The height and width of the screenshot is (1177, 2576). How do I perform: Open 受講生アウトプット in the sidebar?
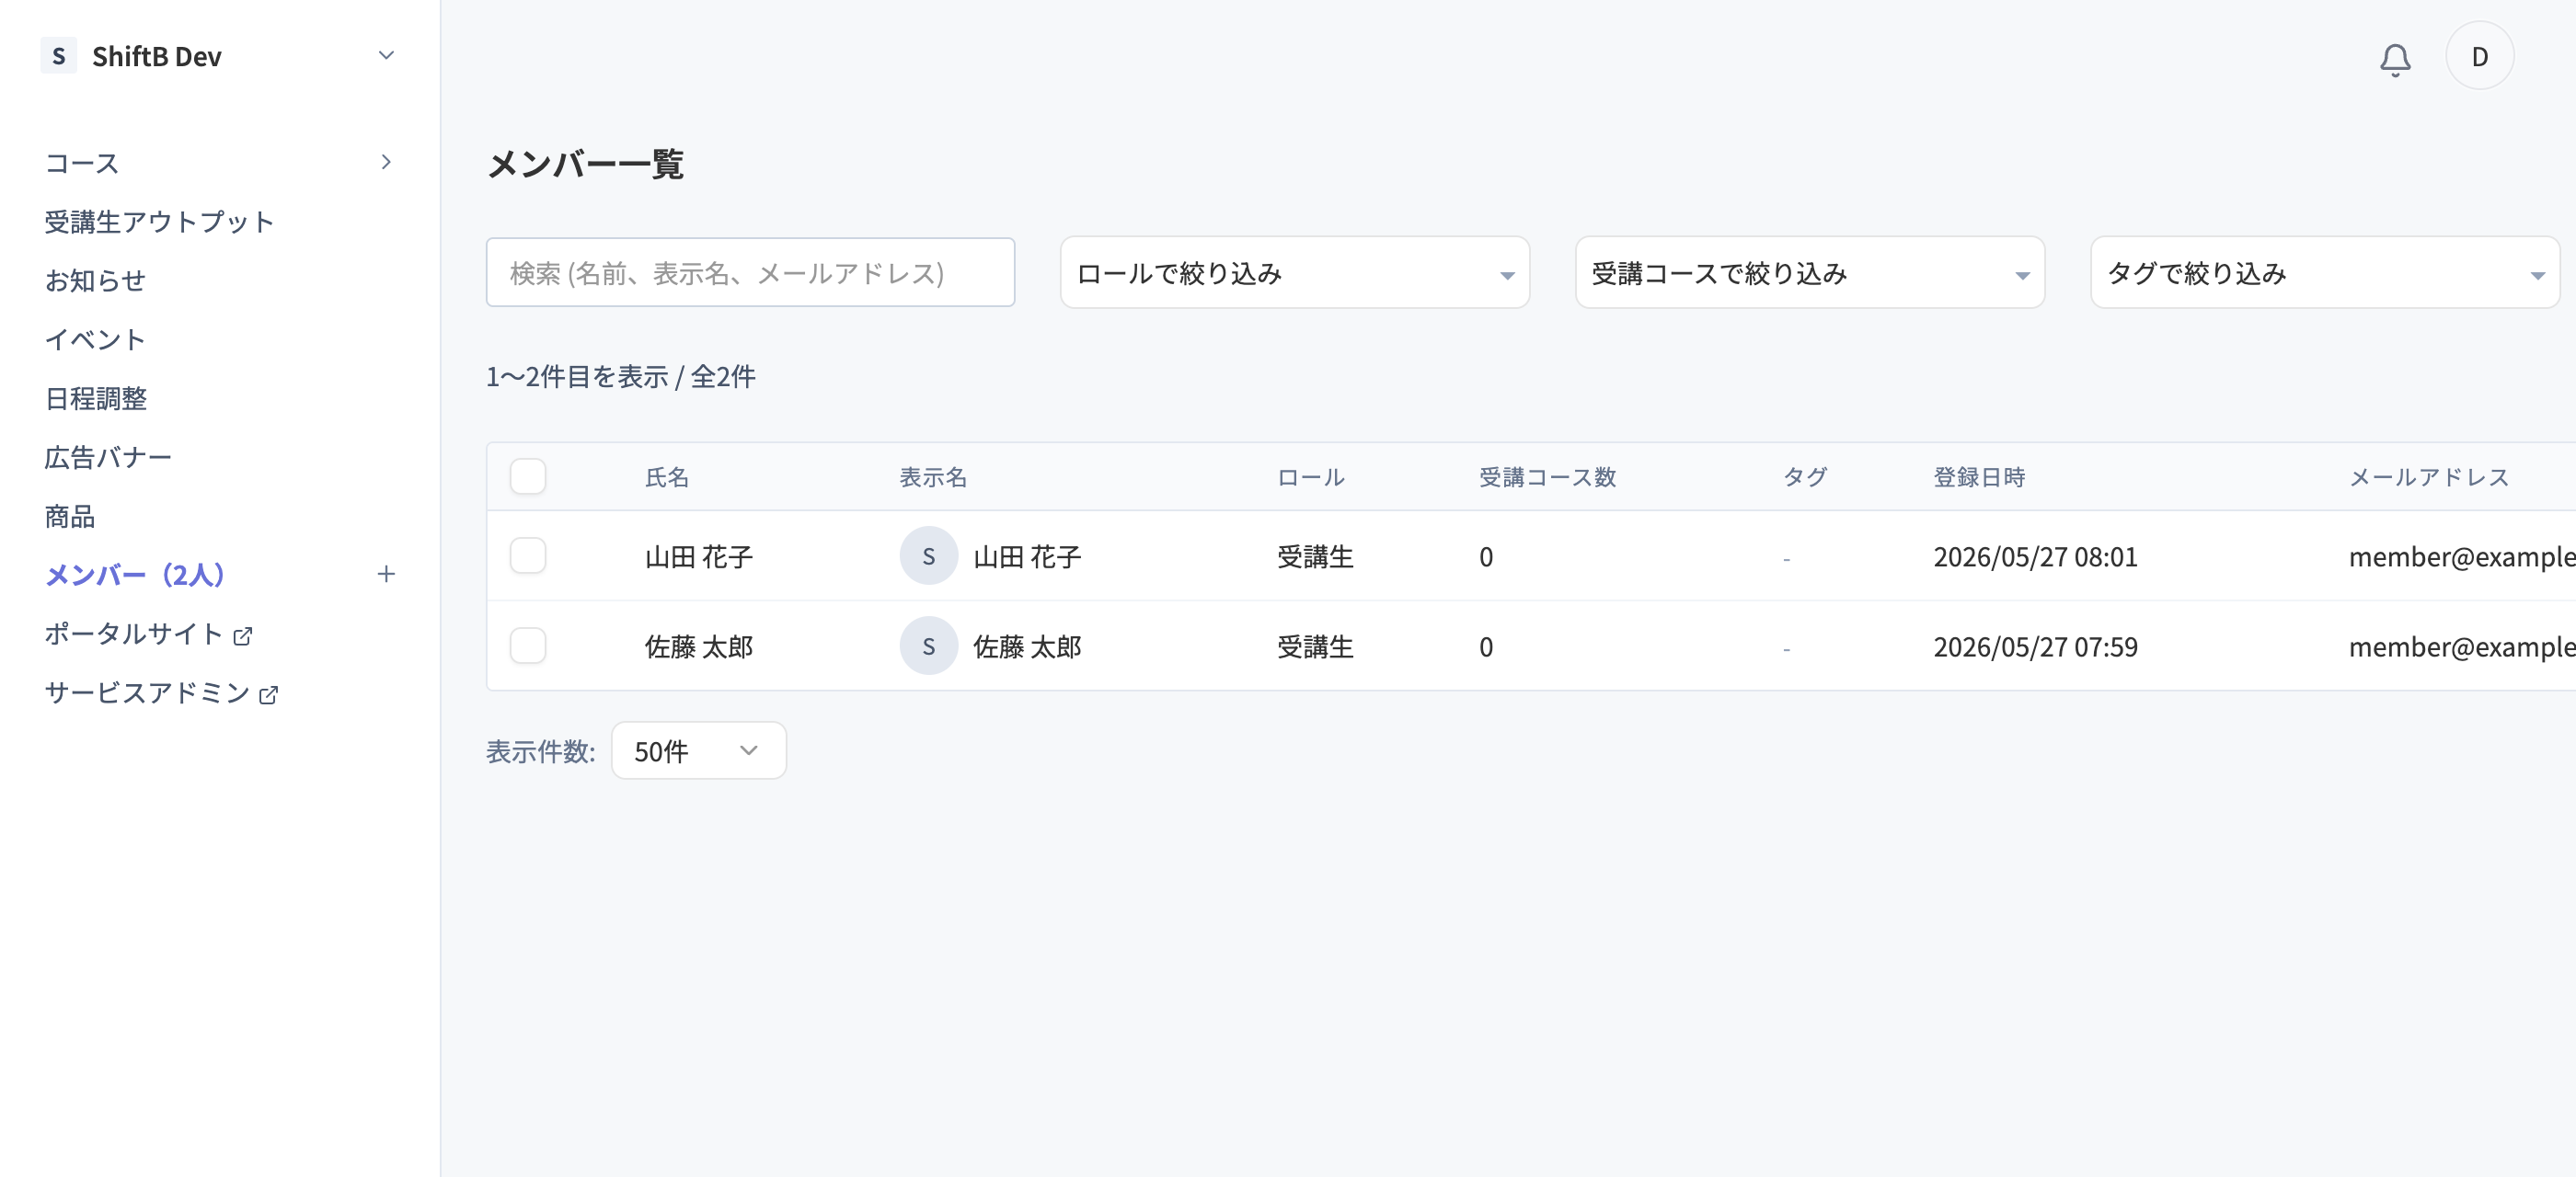coord(159,222)
